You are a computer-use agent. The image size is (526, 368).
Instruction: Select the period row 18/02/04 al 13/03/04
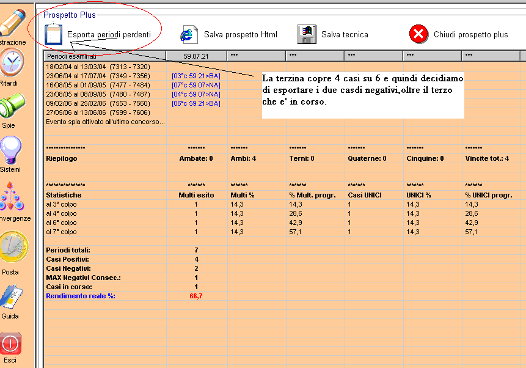click(98, 67)
